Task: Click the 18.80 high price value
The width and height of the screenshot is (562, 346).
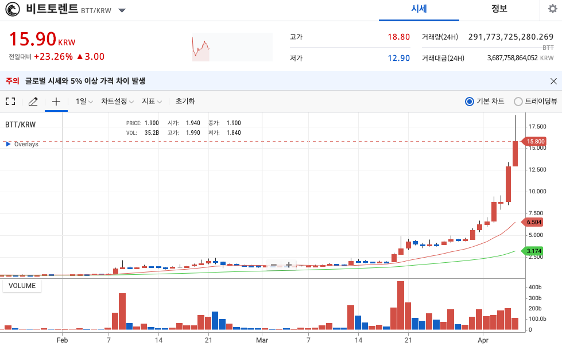Action: pyautogui.click(x=398, y=37)
